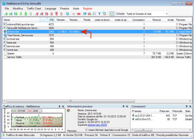Open the Traffic Chart menu

click(x=34, y=8)
